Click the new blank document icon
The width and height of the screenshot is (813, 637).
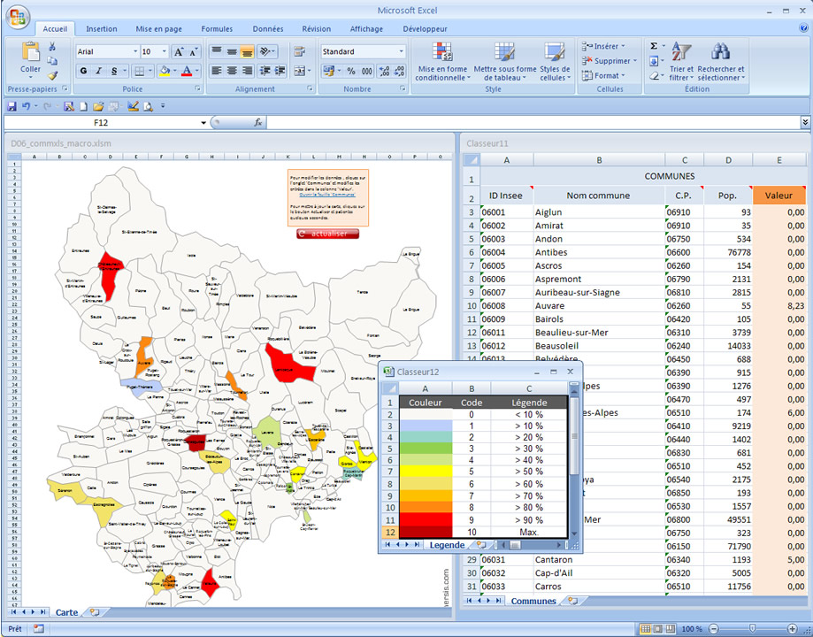tap(83, 106)
